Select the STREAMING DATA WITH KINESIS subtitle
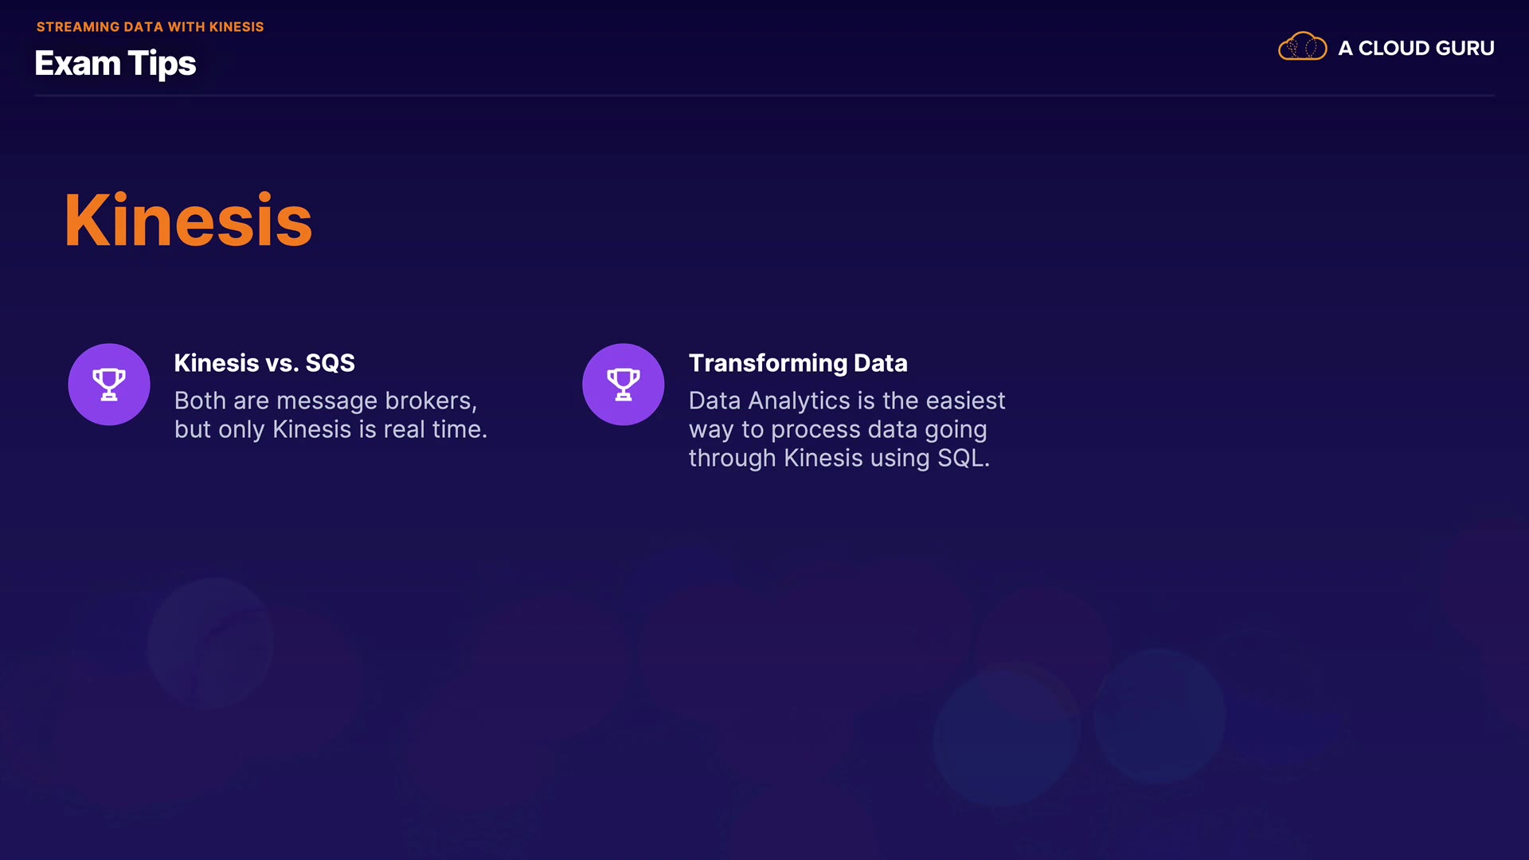Screen dimensions: 1529x860 pyautogui.click(x=150, y=27)
